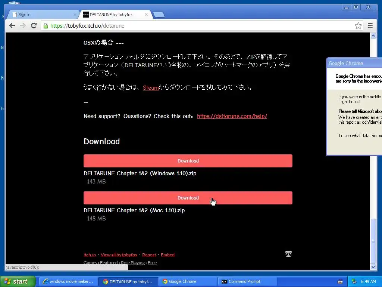Select the DELTARUNE by tobyfox tab
The width and height of the screenshot is (382, 287).
point(115,15)
